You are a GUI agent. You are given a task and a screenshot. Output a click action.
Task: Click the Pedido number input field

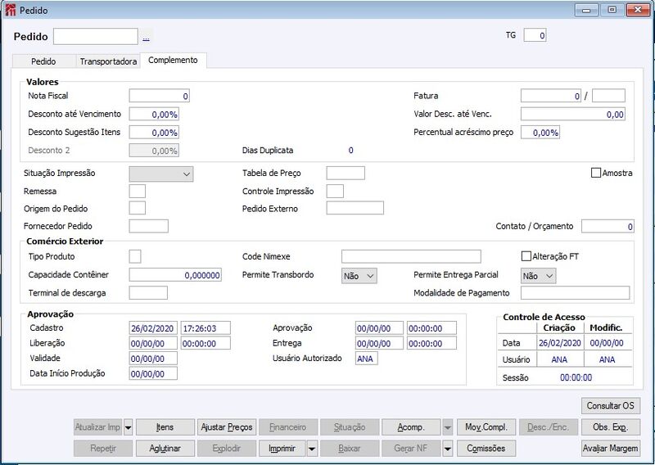click(x=96, y=36)
